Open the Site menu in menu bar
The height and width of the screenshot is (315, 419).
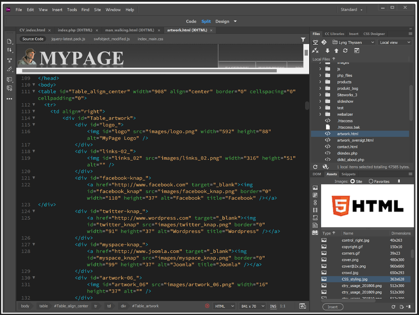(97, 9)
